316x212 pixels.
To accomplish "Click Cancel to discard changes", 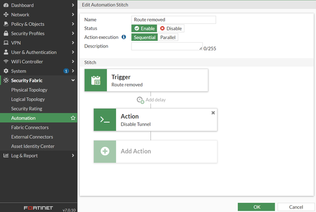I will pyautogui.click(x=296, y=207).
